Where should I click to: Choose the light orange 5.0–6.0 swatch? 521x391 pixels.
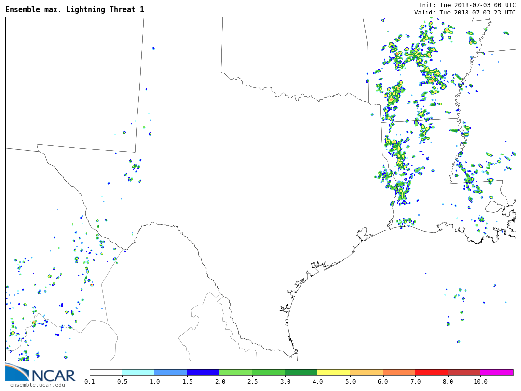tap(366, 372)
